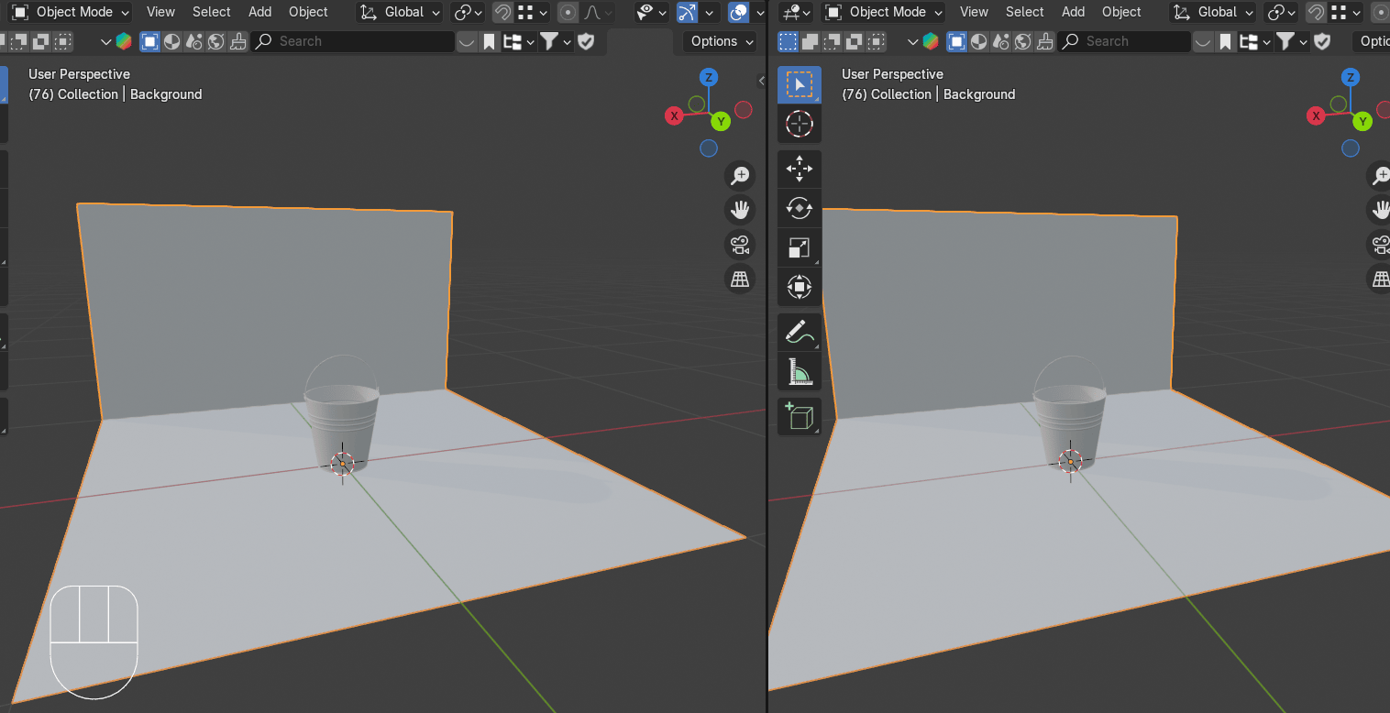Open the Object Mode dropdown in left viewport
The image size is (1390, 713).
point(71,13)
